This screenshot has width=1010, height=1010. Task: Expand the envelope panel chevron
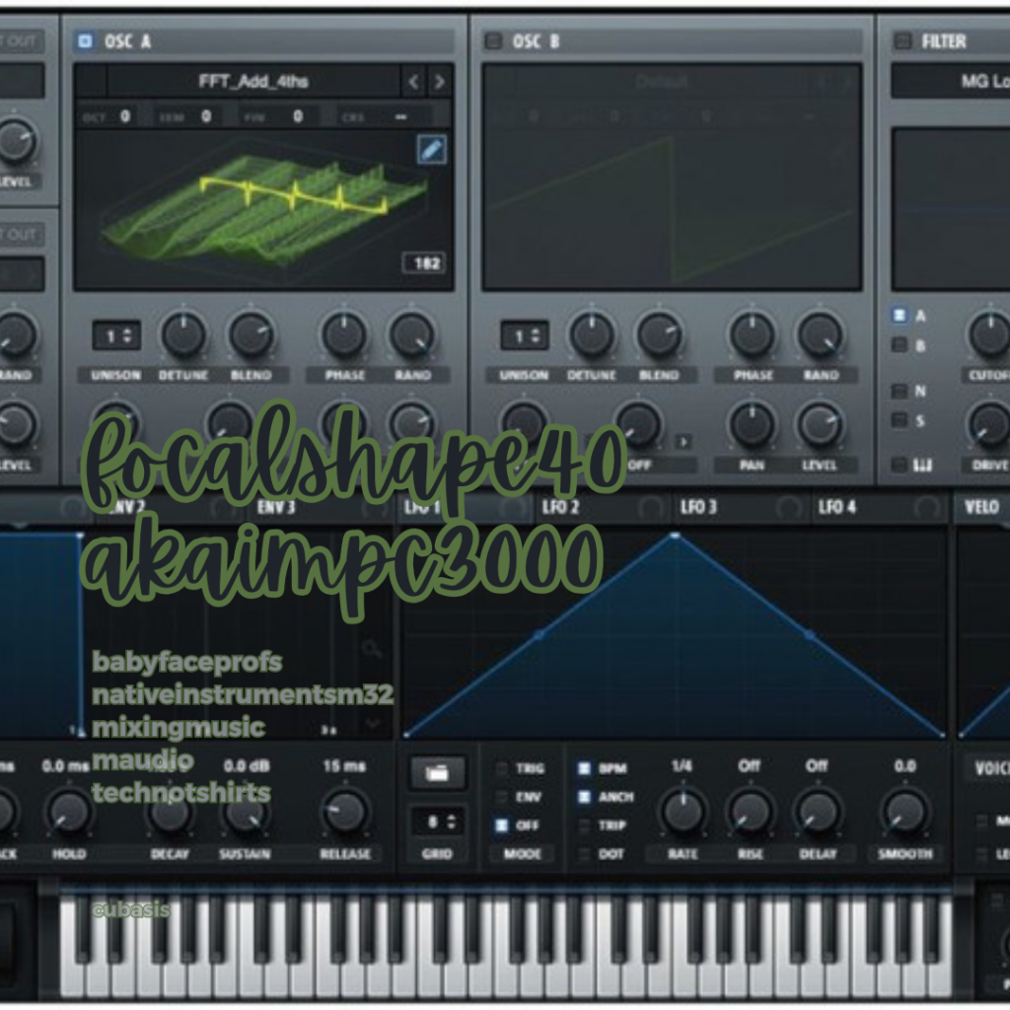click(372, 724)
